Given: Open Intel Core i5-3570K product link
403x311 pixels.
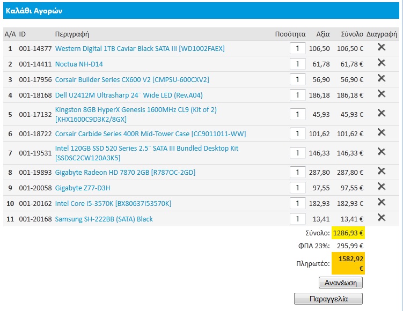Looking at the screenshot, I should tap(113, 204).
